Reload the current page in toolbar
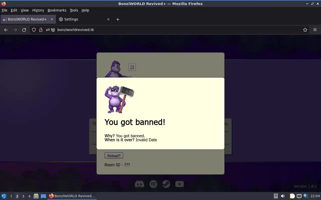The width and height of the screenshot is (321, 200). (24, 30)
